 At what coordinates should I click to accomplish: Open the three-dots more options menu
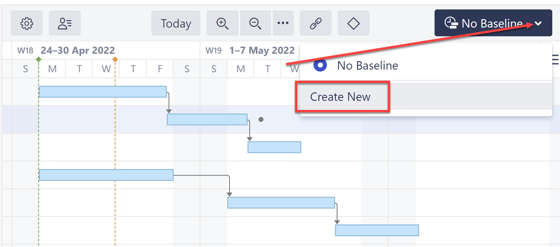click(283, 23)
